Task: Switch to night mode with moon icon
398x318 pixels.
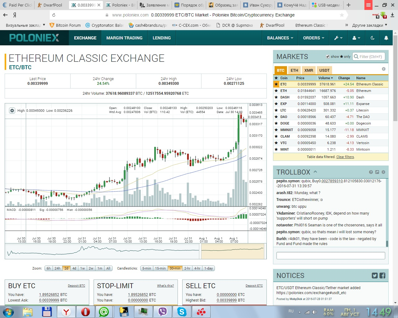Action: point(373,38)
